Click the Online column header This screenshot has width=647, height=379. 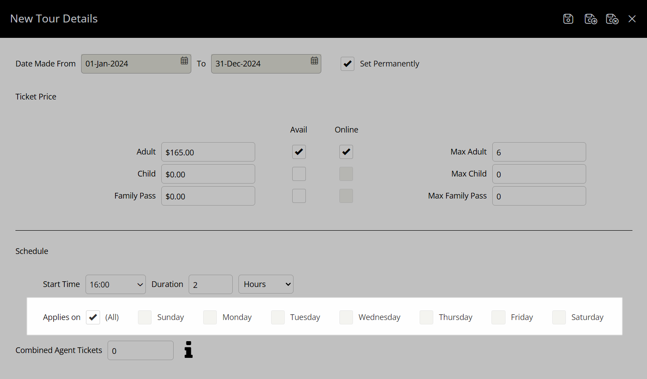point(346,130)
